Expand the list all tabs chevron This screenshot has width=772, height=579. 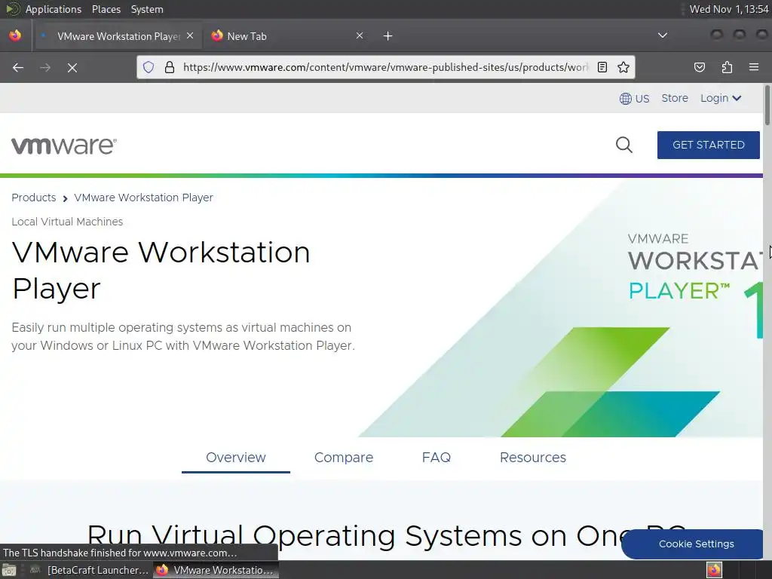coord(663,35)
